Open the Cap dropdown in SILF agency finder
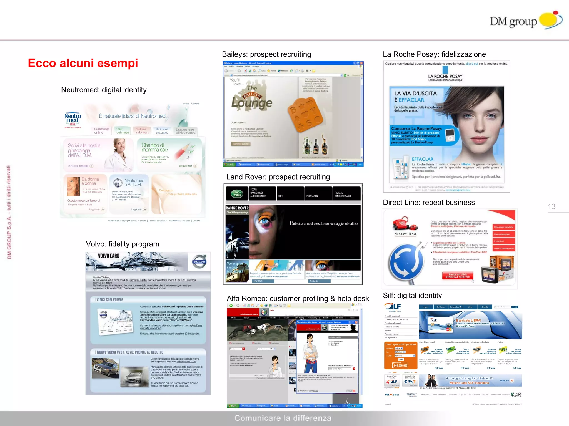This screenshot has width=569, height=426. (x=400, y=352)
